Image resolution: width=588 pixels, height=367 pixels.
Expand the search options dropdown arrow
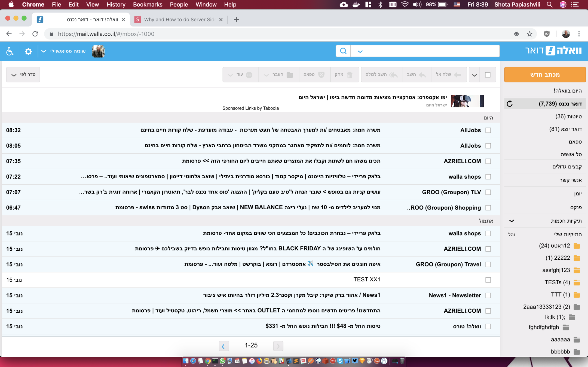[360, 51]
